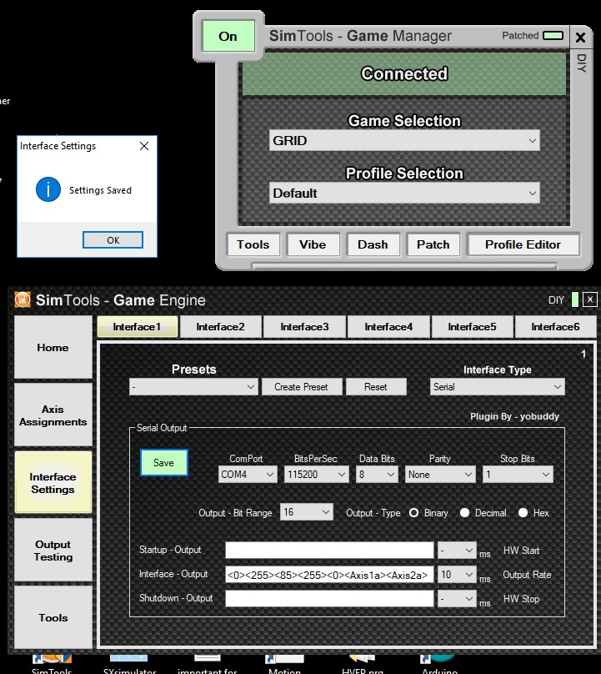Click the vertical DIY label in Game Manager
Image resolution: width=601 pixels, height=674 pixels.
pyautogui.click(x=581, y=63)
